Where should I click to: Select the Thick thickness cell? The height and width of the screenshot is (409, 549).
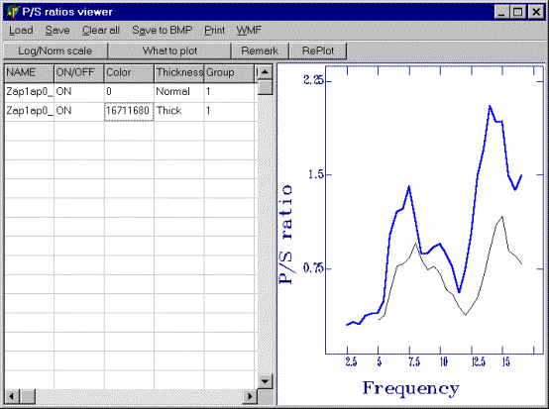179,111
